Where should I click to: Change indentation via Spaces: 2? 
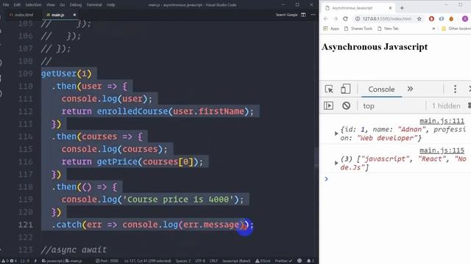183,261
